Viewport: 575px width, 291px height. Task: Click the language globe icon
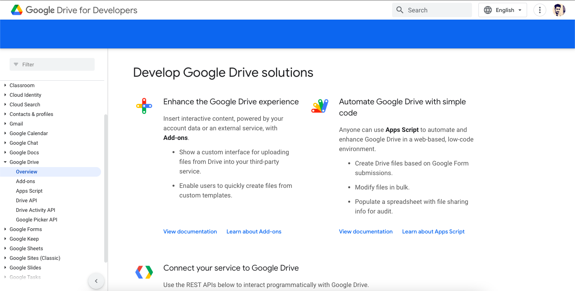click(x=488, y=10)
